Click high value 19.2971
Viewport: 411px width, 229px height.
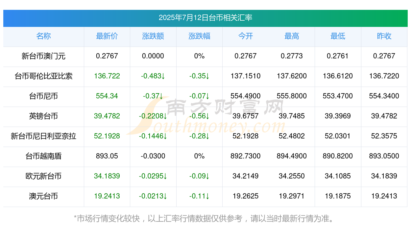(292, 196)
